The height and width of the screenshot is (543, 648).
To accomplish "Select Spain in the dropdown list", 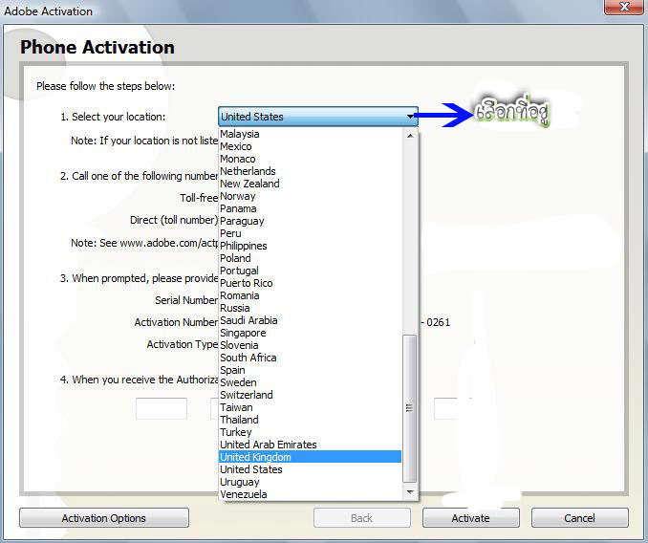I will click(311, 370).
